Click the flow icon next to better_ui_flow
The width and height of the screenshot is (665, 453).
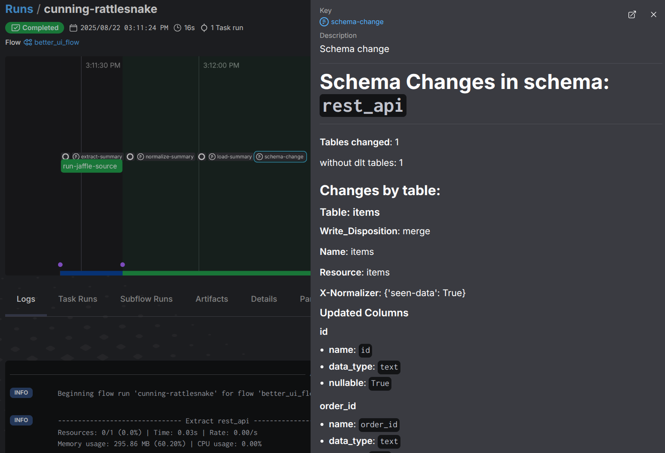tap(28, 42)
